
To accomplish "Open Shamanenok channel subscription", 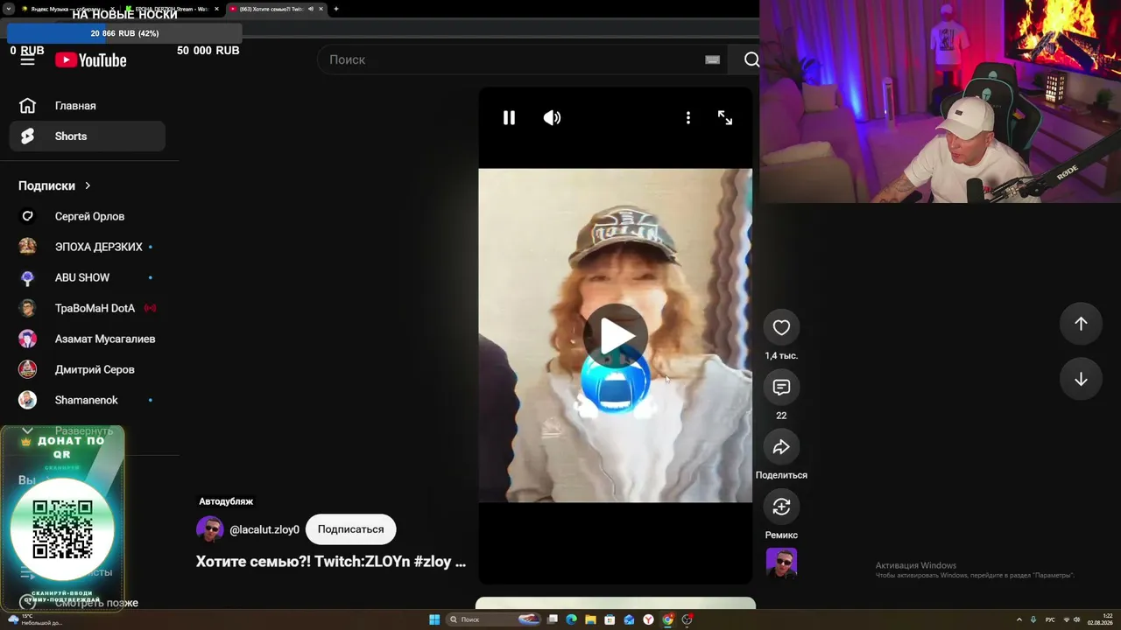I will 87,400.
